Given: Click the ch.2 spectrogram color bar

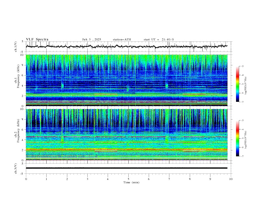Looking at the screenshot, I should coord(237,138).
